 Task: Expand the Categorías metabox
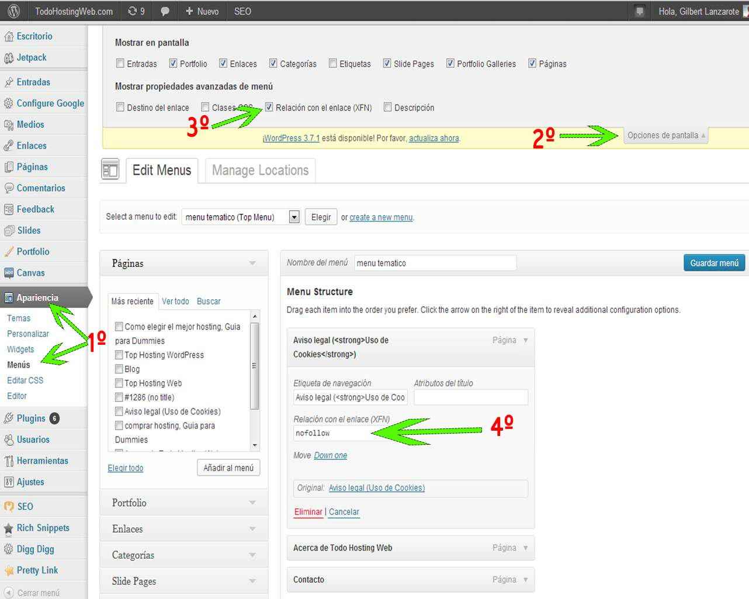pos(184,555)
